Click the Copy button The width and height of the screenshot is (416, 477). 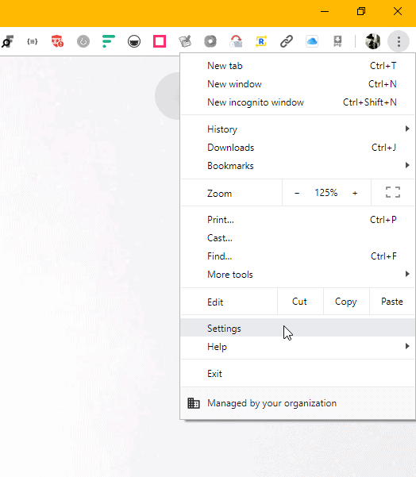tap(346, 302)
